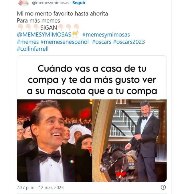Open the #memesenespañol hashtag

[x=65, y=42]
